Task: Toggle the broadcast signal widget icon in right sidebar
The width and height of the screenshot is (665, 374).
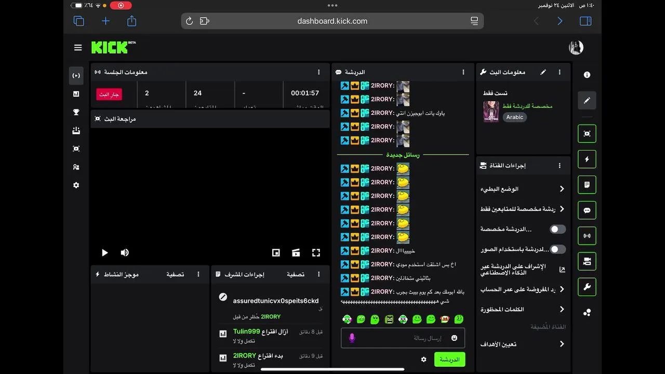Action: [587, 236]
